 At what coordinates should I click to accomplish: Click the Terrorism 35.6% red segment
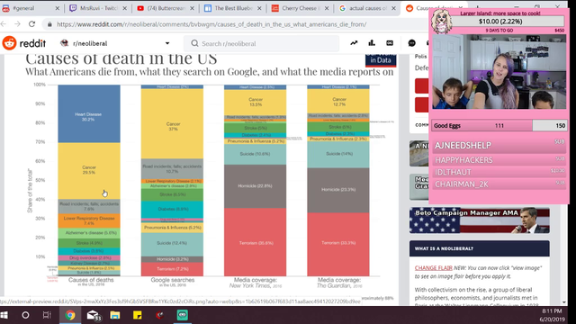click(255, 242)
